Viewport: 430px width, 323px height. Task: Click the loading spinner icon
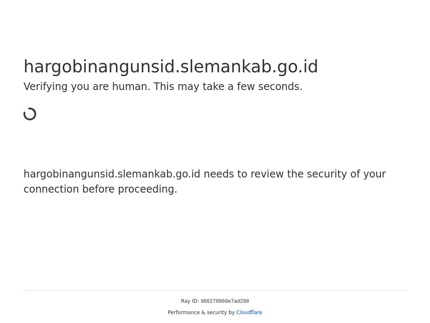coord(30,114)
